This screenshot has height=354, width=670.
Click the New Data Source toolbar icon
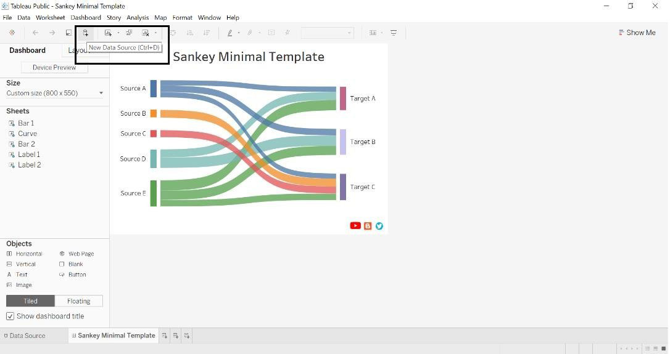click(86, 33)
